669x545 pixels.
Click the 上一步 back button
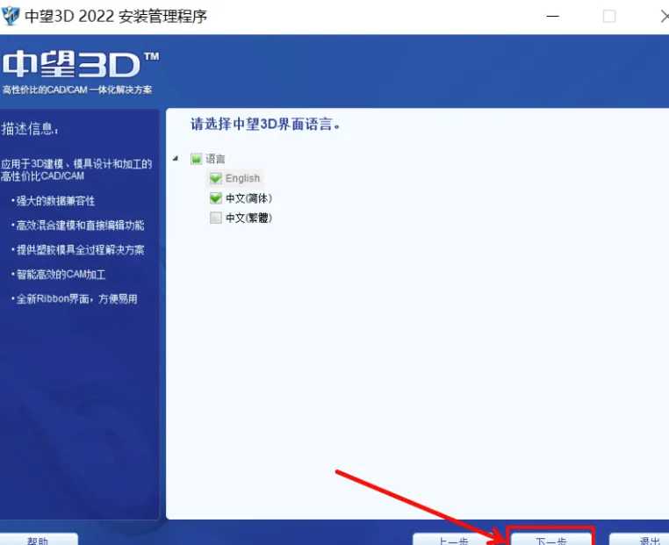[x=453, y=539]
